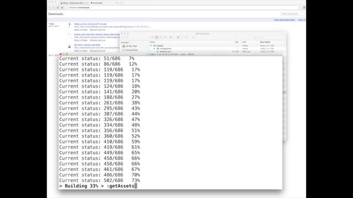353x198 pixels.
Task: Click Chrome's forward navigation arrow
Action: 54,8
